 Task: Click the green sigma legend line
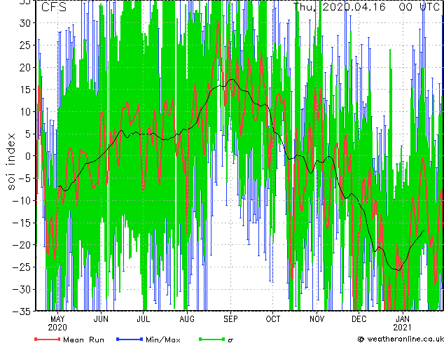pos(212,339)
